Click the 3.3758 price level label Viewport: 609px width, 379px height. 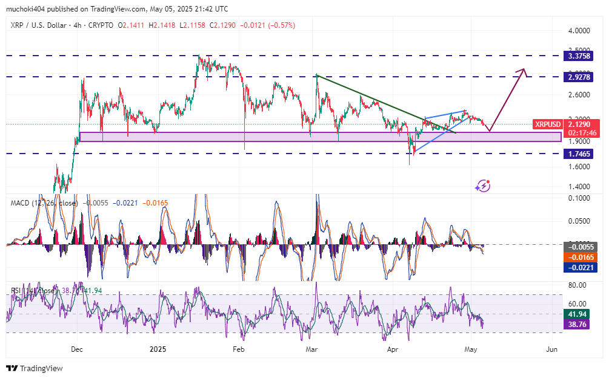[x=580, y=56]
